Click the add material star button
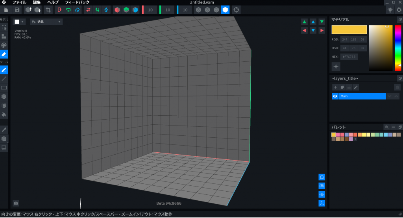Image resolution: width=403 pixels, height=218 pixels. click(336, 66)
